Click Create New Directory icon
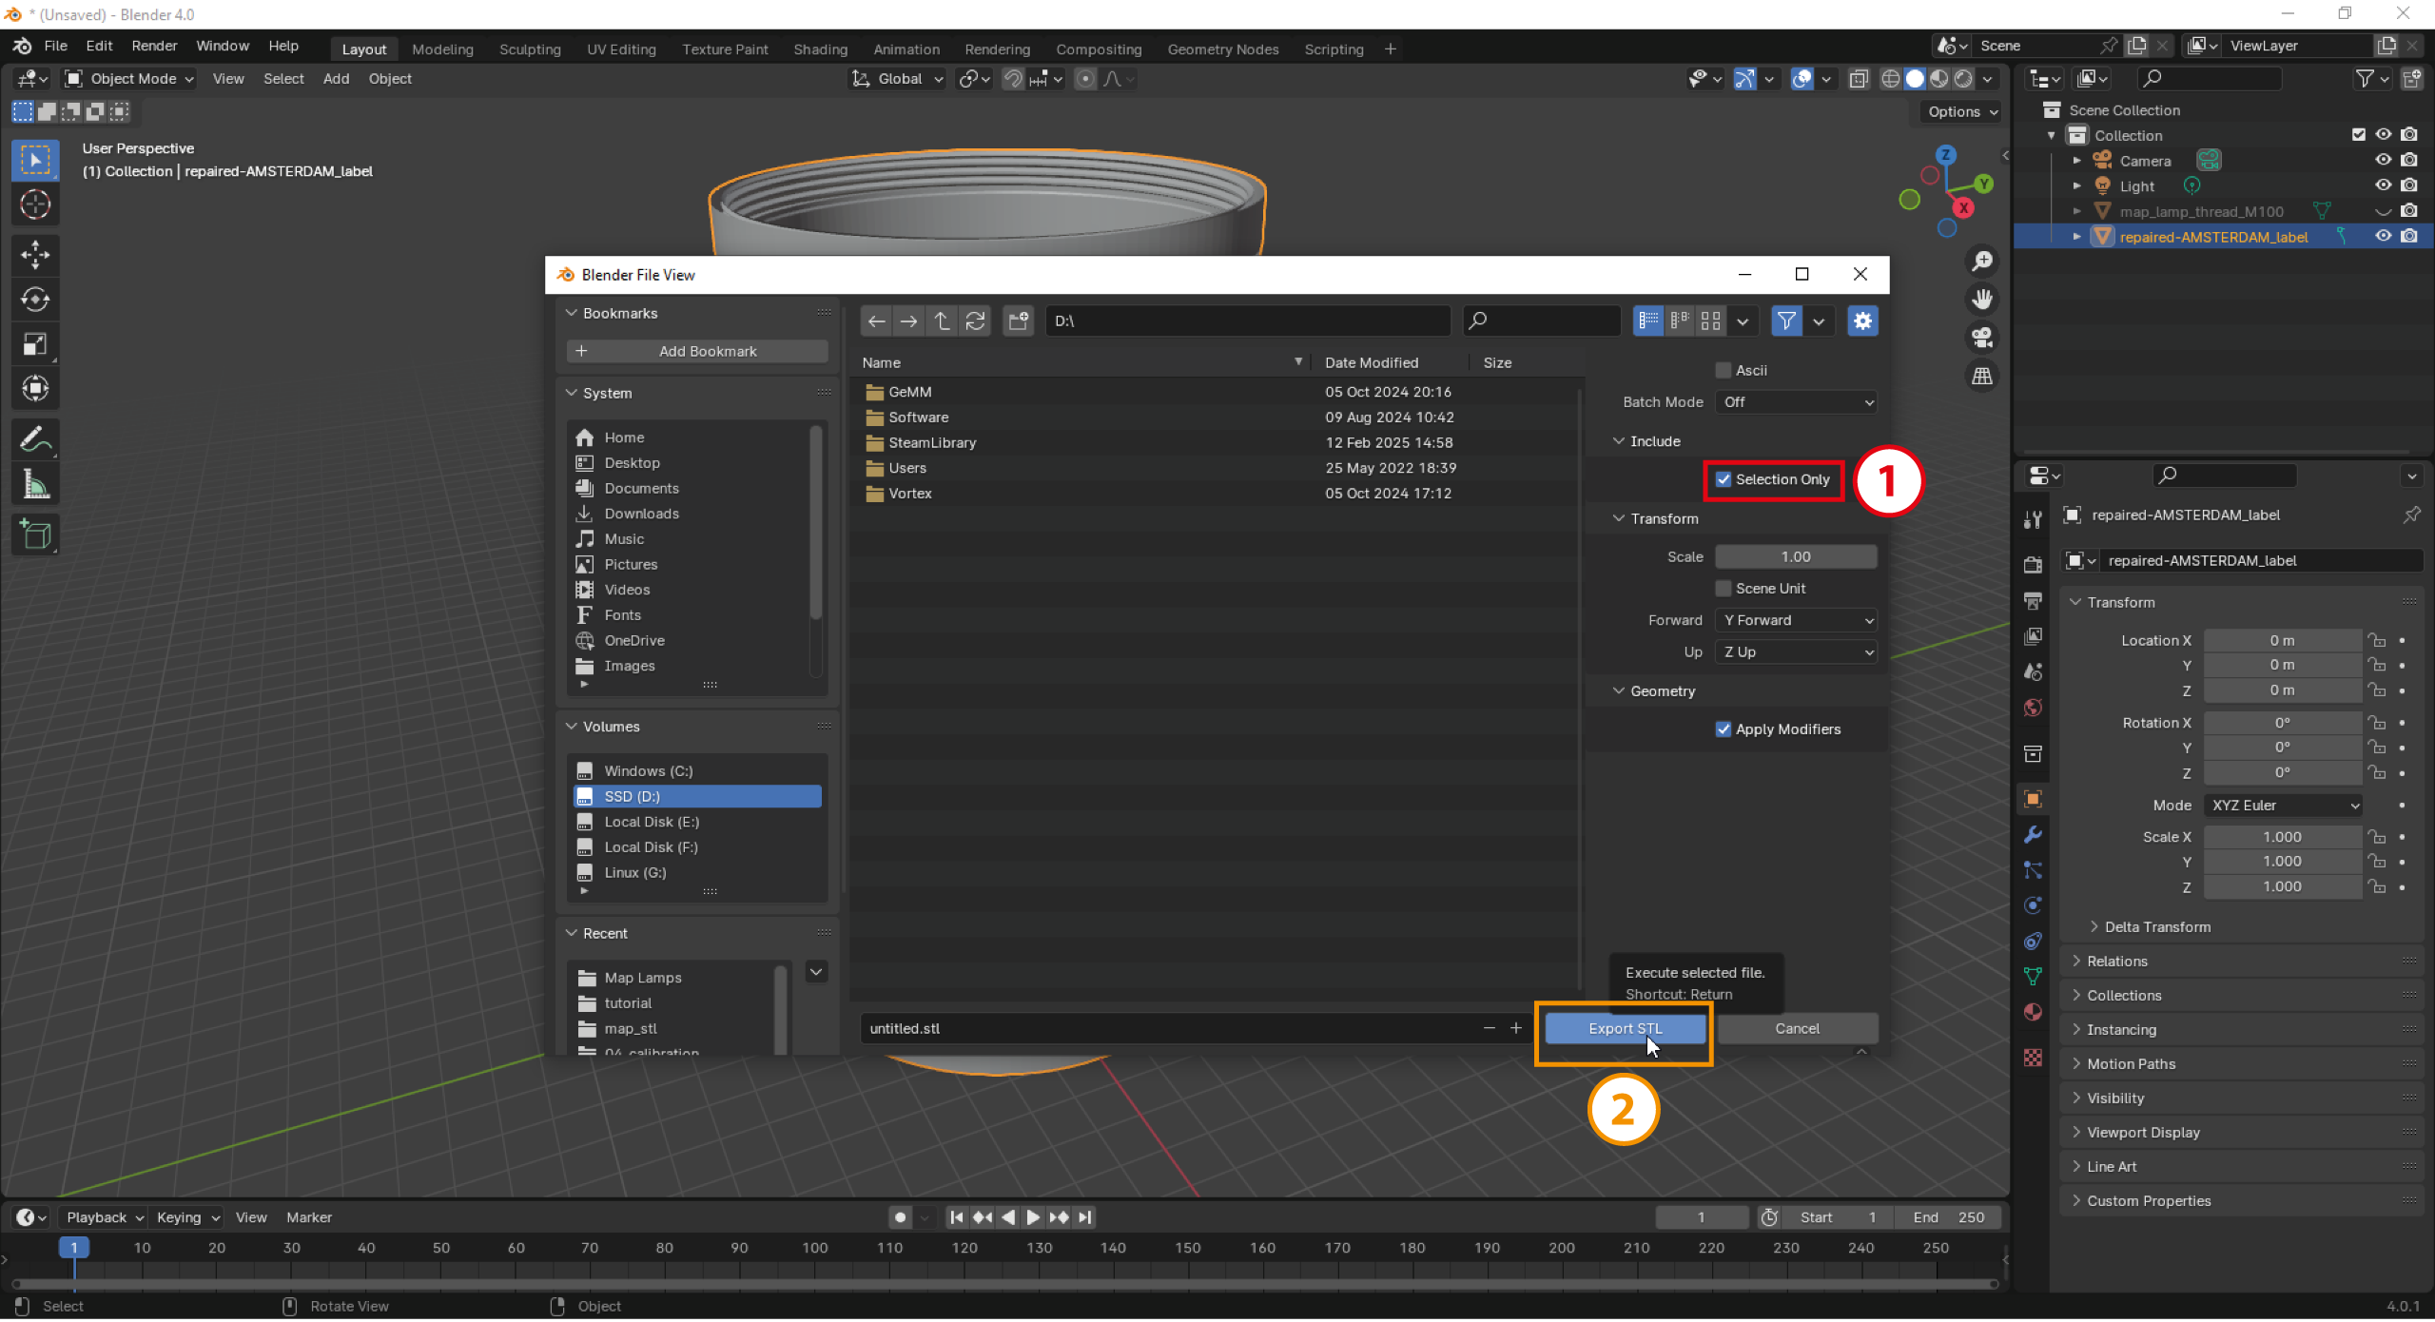The image size is (2435, 1322). (x=1018, y=321)
